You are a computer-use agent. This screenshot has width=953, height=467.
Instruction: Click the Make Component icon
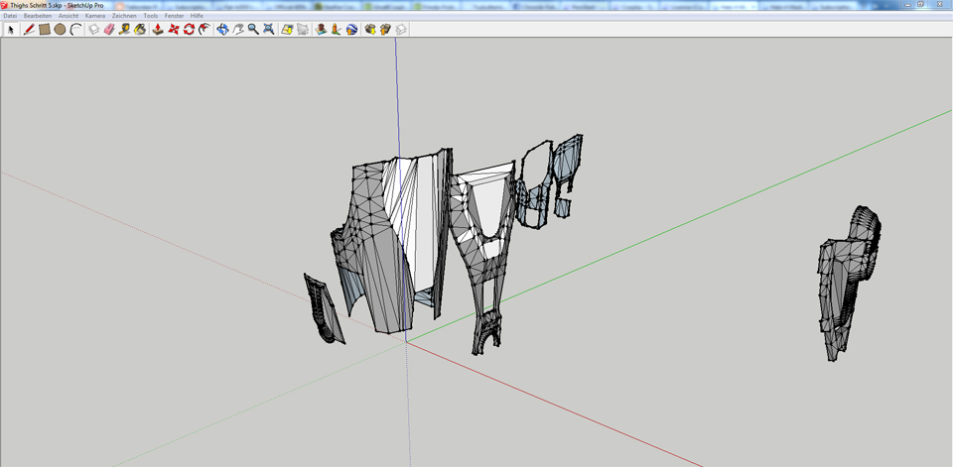click(93, 29)
